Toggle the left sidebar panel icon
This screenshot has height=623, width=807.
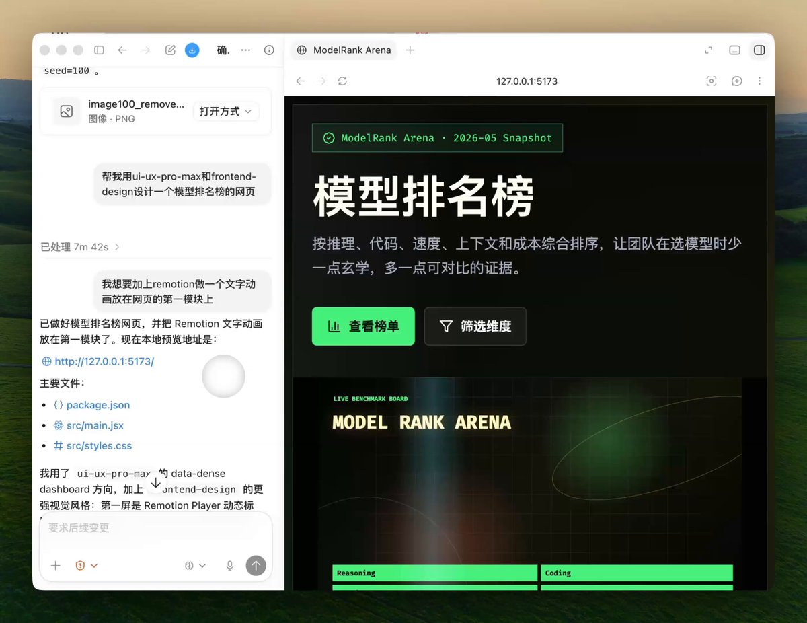tap(99, 50)
